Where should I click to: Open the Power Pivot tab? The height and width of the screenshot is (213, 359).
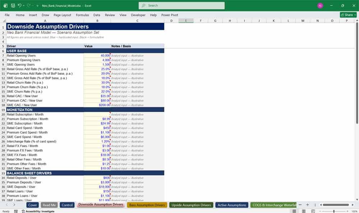click(170, 15)
